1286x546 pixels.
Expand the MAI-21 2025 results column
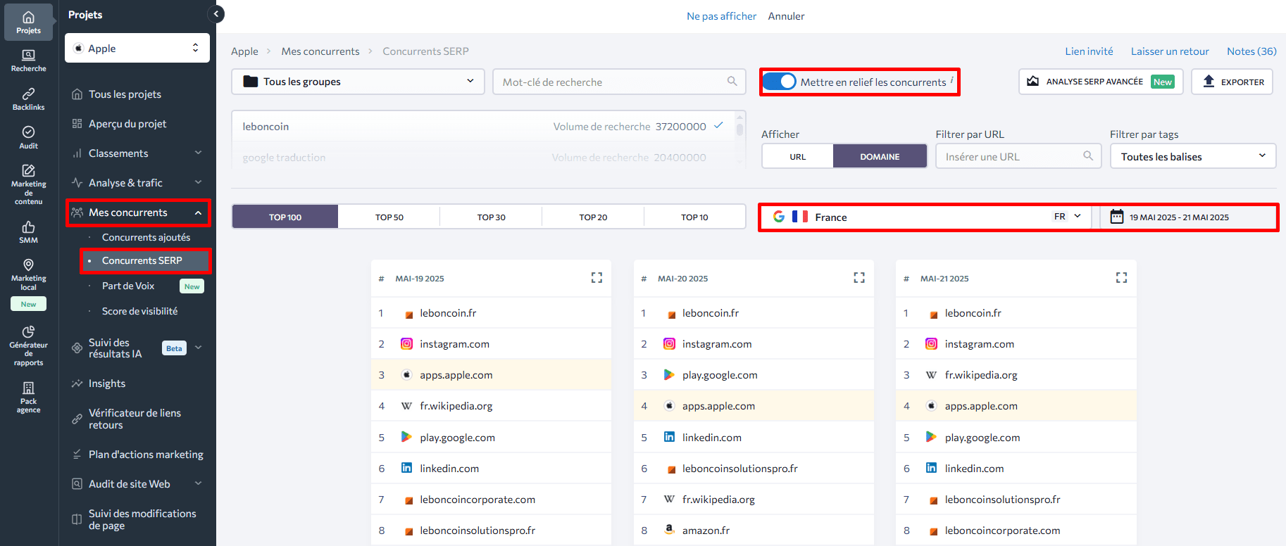pos(1121,278)
